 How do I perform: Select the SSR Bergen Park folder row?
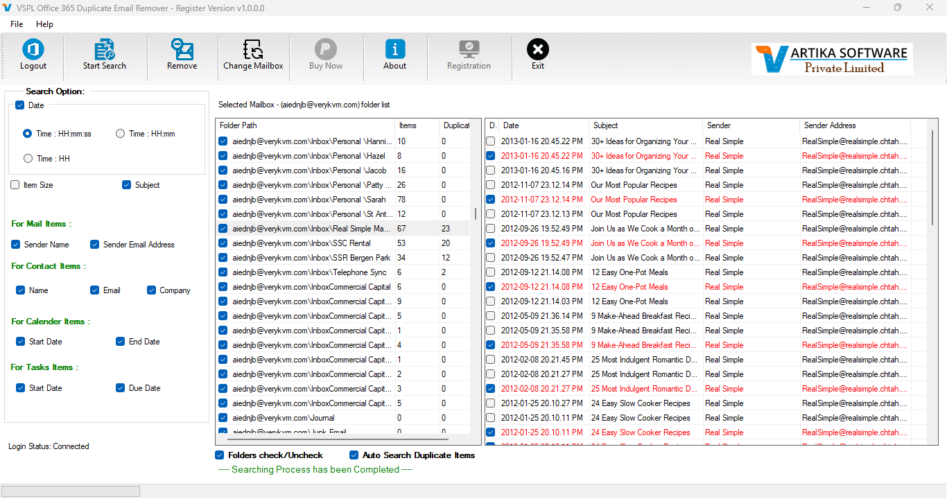(x=343, y=258)
